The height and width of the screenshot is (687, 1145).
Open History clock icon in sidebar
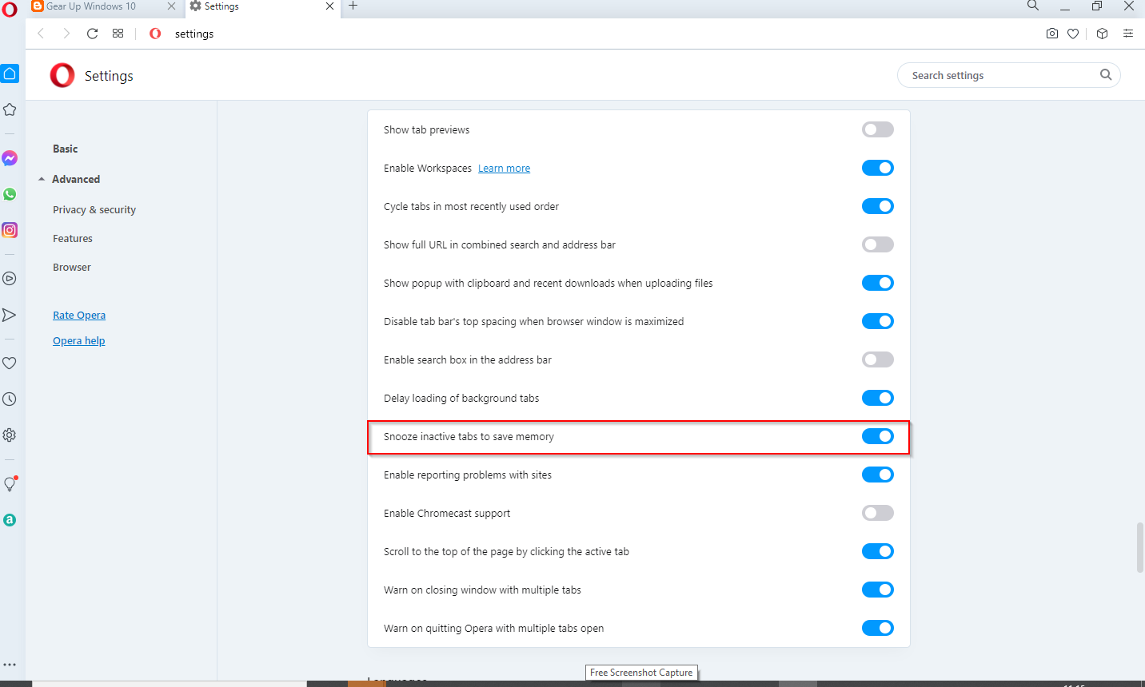pyautogui.click(x=10, y=399)
